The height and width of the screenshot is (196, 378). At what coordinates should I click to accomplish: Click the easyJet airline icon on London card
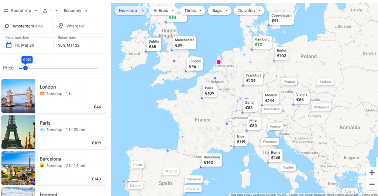[x=42, y=93]
